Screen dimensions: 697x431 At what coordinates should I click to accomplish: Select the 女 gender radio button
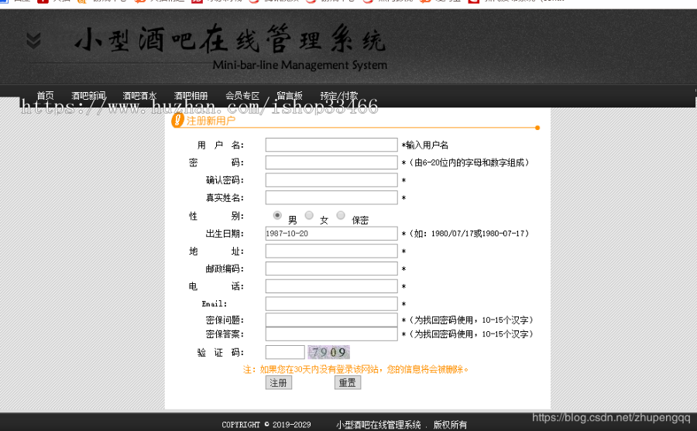point(309,215)
